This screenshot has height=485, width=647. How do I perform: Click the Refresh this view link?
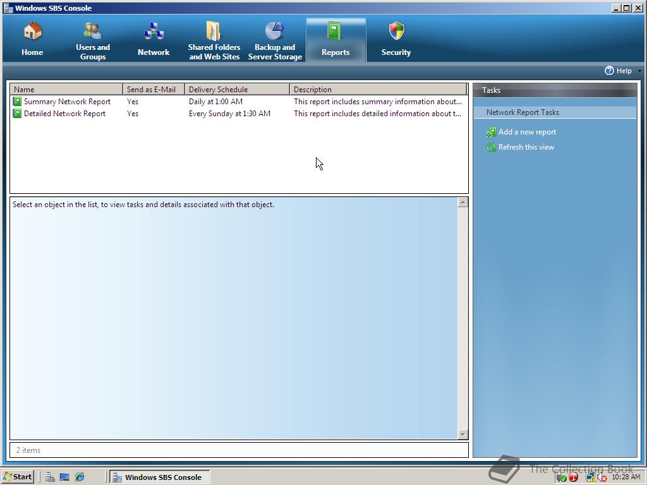pos(526,147)
